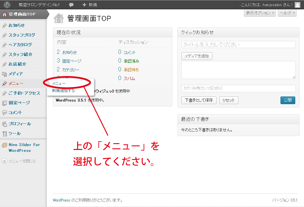Click the プロフィール users icon in sidebar

5,124
